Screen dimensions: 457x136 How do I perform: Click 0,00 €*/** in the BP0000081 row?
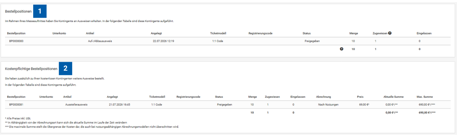[x=392, y=105]
